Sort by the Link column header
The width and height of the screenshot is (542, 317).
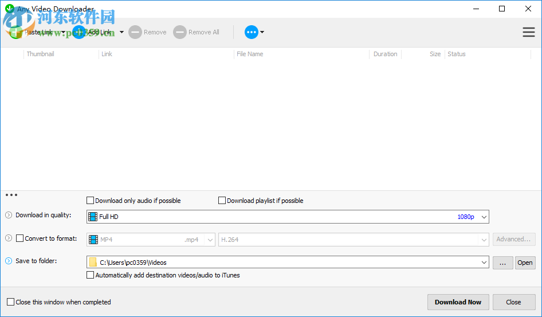click(107, 54)
